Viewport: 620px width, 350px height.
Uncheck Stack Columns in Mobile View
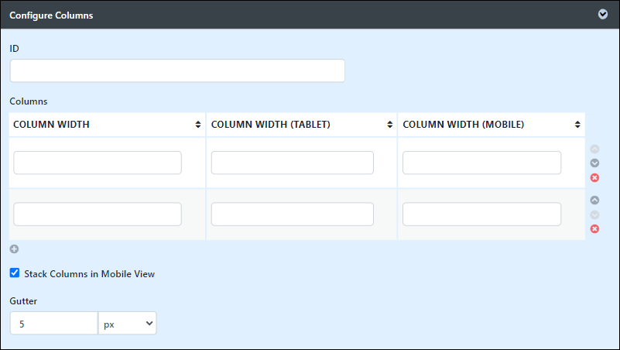click(15, 273)
